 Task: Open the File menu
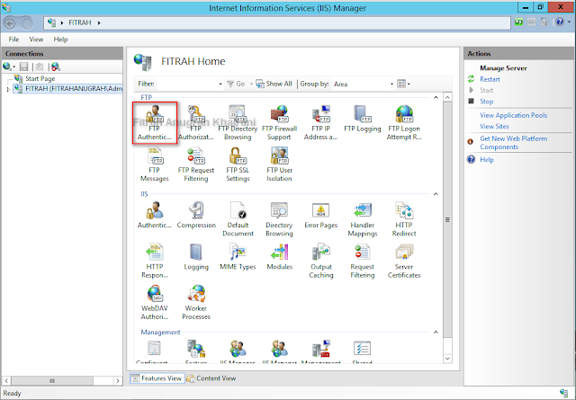[x=13, y=40]
